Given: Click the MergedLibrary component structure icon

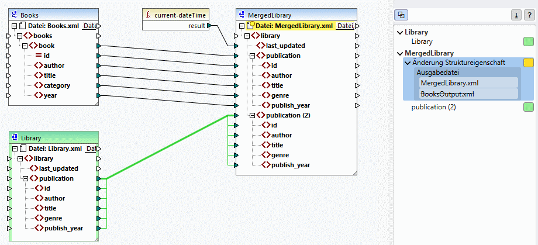Looking at the screenshot, I should 242,15.
